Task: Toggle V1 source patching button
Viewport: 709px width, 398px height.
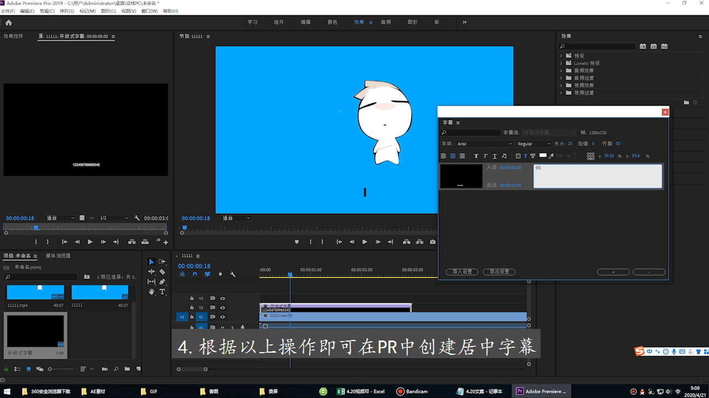Action: pyautogui.click(x=182, y=317)
